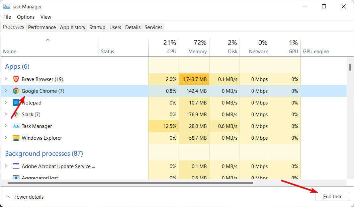354x207 pixels.
Task: Click the Apps (6) group heading
Action: pyautogui.click(x=17, y=66)
